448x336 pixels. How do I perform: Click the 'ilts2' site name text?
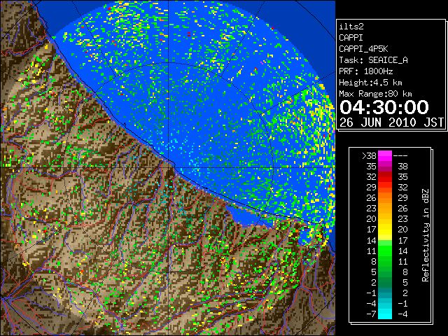point(351,27)
